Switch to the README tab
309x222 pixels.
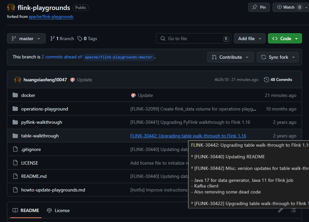[x=26, y=210]
